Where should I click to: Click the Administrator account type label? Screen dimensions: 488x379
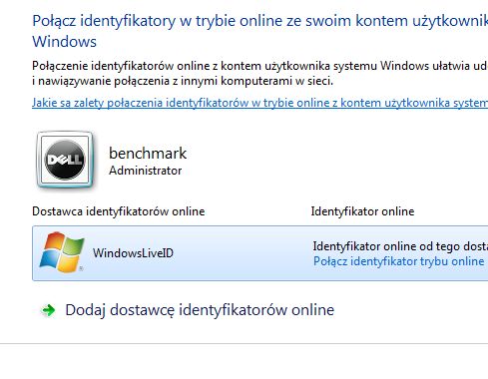(146, 171)
